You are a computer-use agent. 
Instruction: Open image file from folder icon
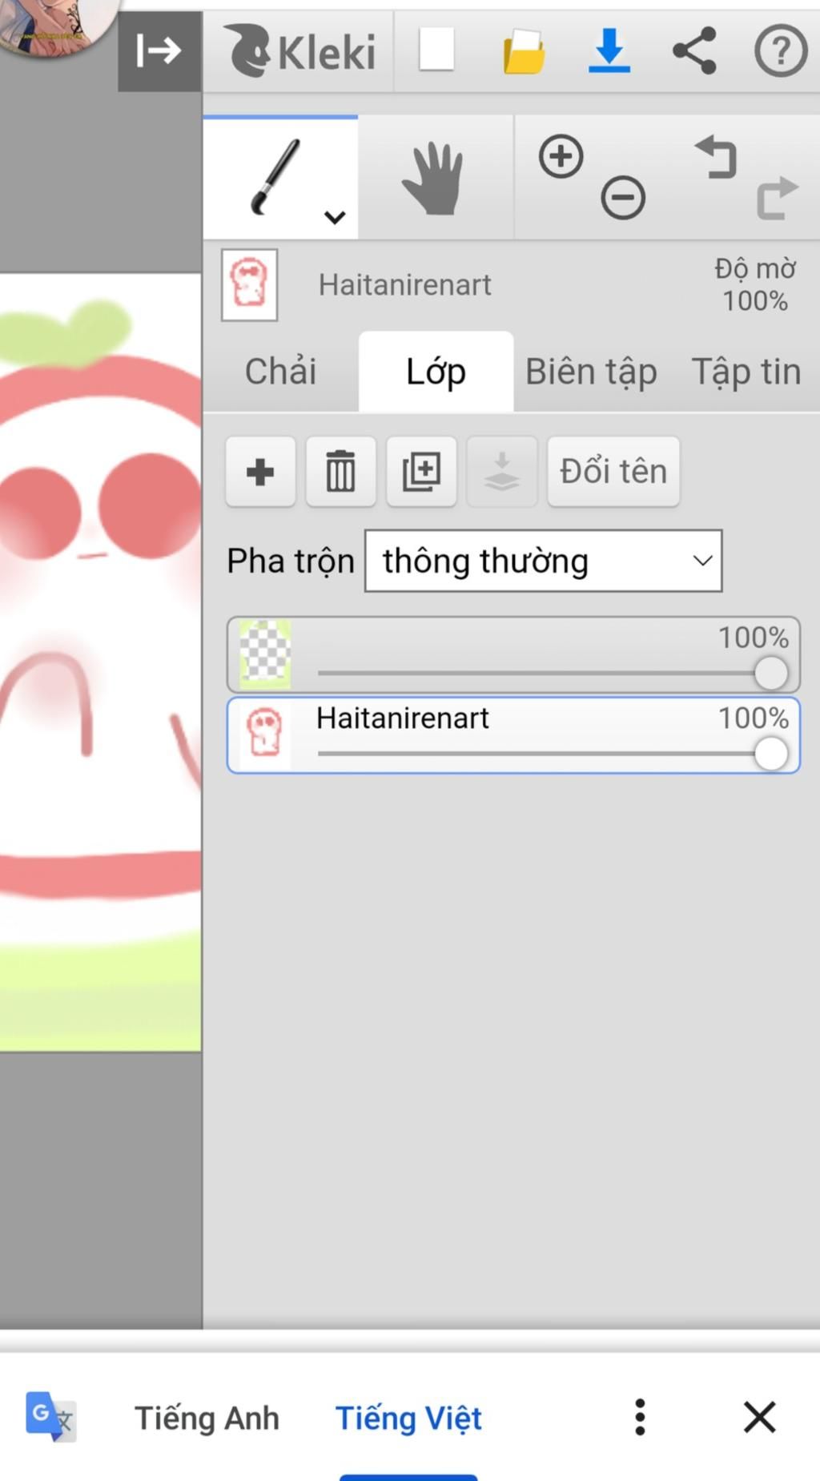(524, 51)
